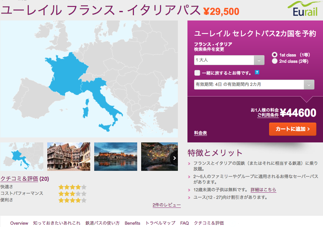
Task: Select the Europe map thumbnail
Action: coord(22,156)
